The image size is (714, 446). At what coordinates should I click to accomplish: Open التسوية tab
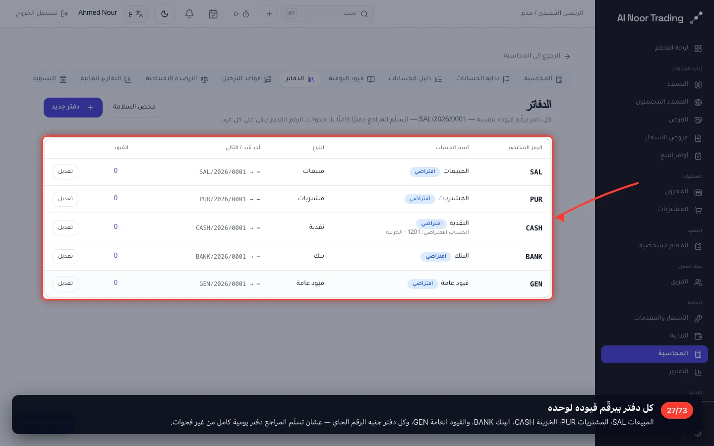pos(49,79)
